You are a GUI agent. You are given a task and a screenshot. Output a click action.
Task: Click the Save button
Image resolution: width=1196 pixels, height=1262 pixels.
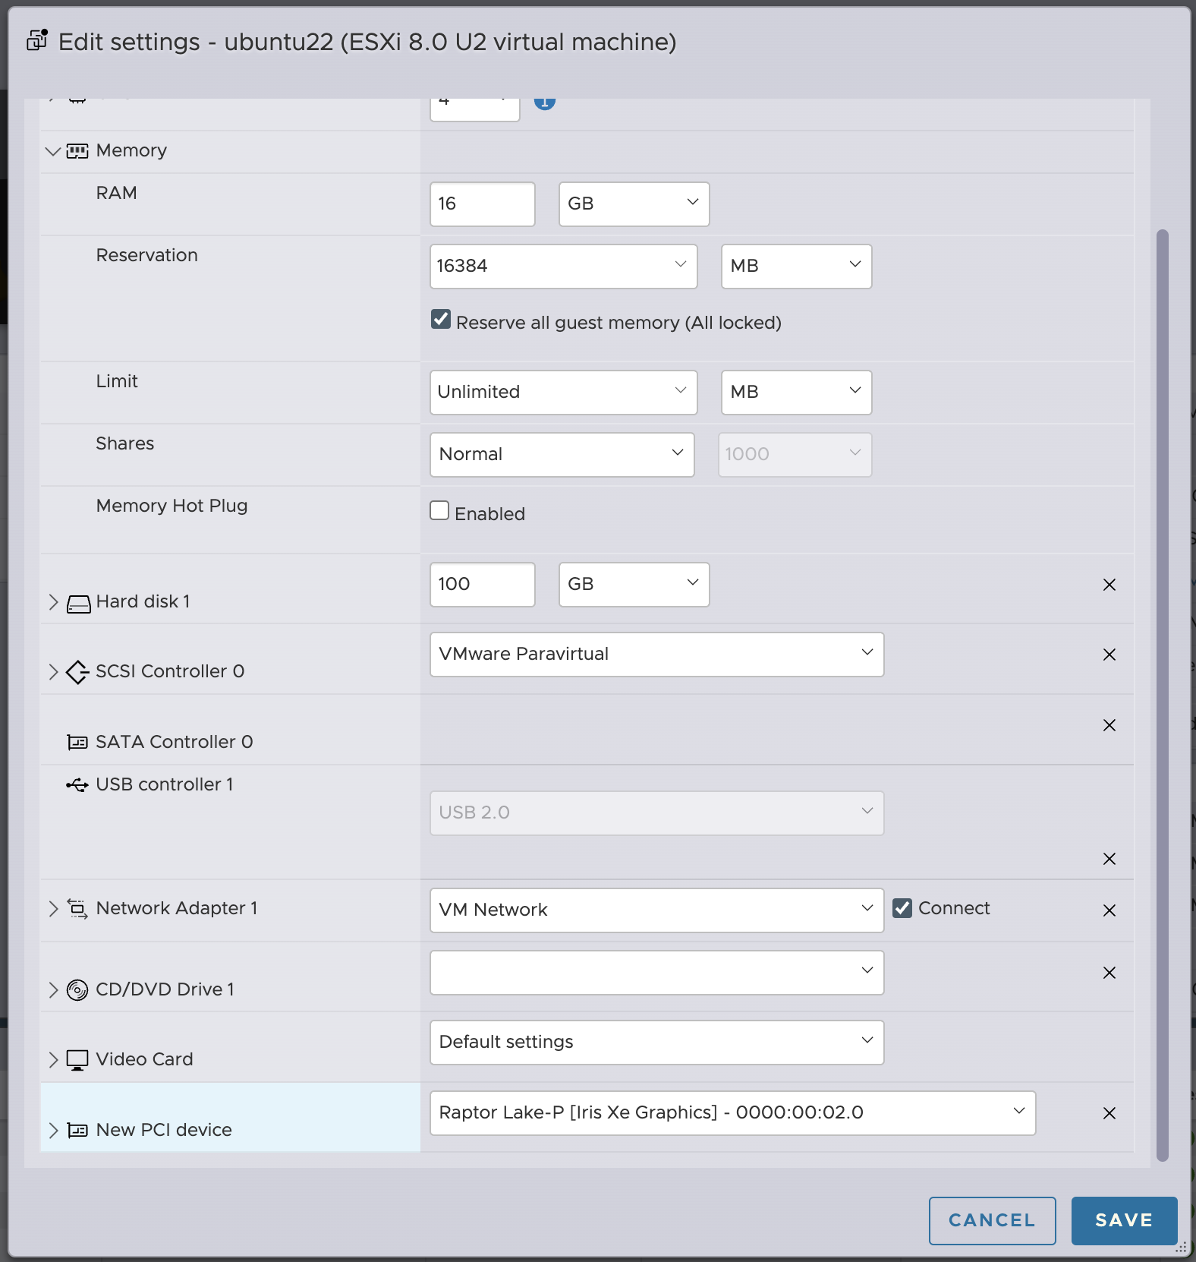coord(1125,1221)
